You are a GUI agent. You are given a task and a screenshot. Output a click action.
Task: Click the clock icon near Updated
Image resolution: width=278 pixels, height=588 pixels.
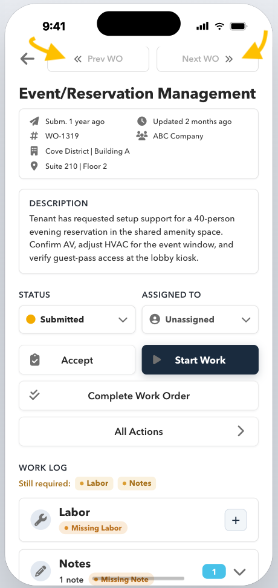(x=141, y=121)
